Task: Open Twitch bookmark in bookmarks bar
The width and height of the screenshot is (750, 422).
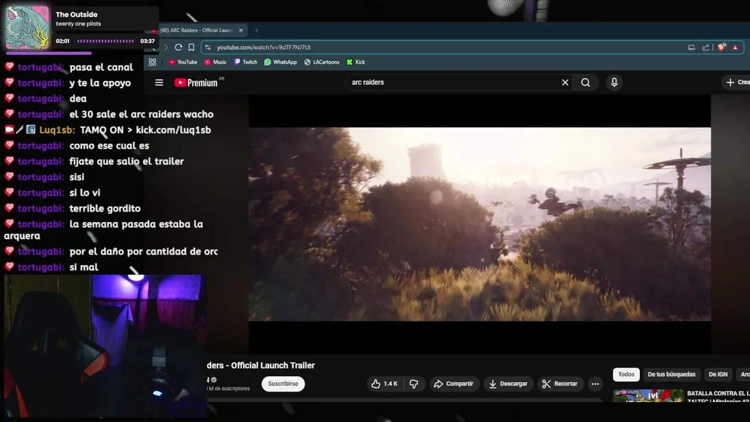Action: click(246, 62)
